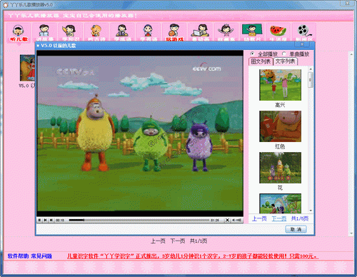Image resolution: width=357 pixels, height=277 pixels.
Task: Pause the video with the player's pause button
Action: (x=39, y=220)
